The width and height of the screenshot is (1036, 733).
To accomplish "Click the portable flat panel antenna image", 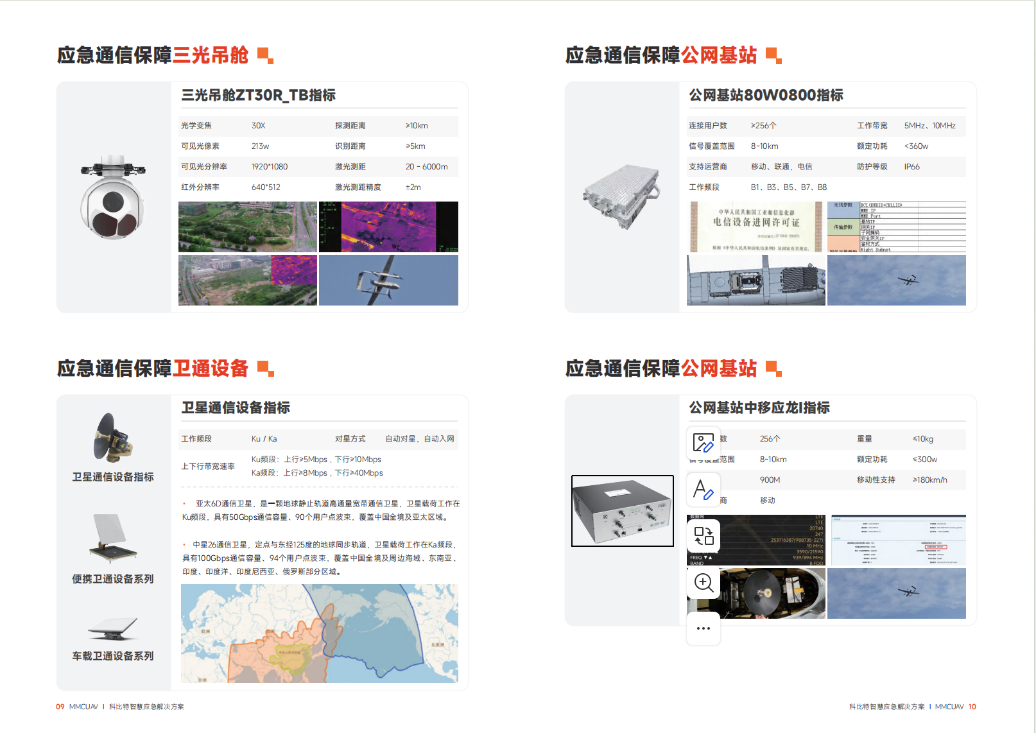I will coord(113,538).
